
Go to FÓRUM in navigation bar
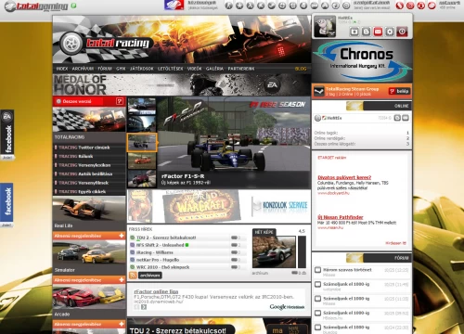[x=105, y=69]
